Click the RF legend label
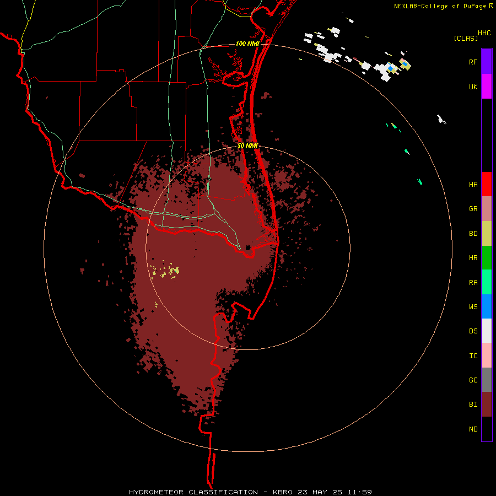The width and height of the screenshot is (496, 496). point(473,62)
